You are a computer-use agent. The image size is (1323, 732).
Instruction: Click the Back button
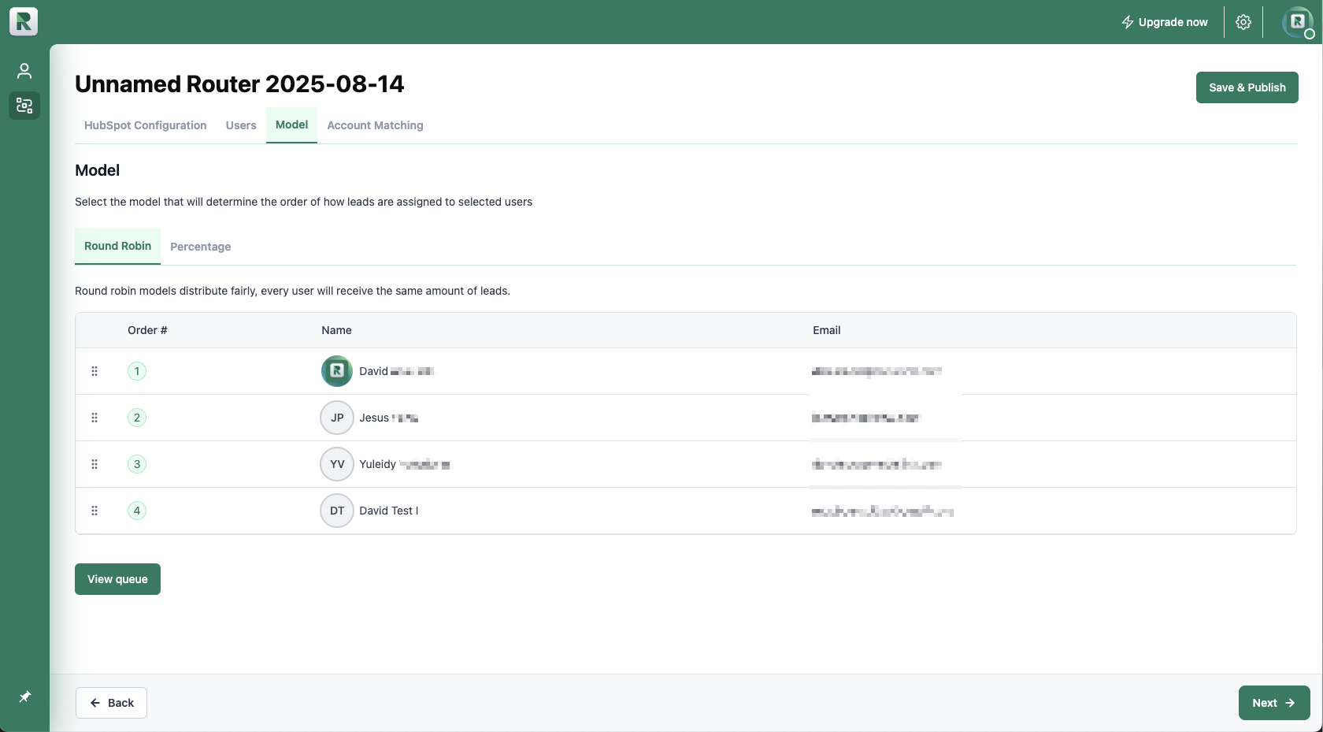point(111,703)
